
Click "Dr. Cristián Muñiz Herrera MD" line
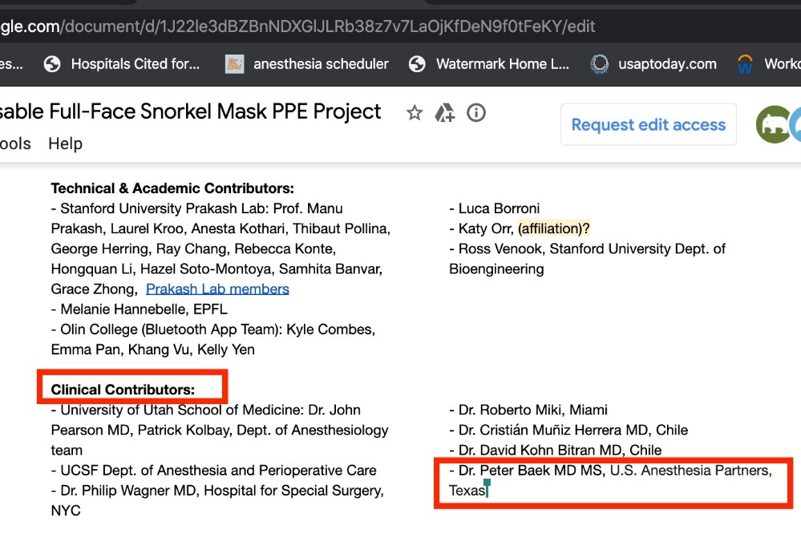click(x=568, y=431)
